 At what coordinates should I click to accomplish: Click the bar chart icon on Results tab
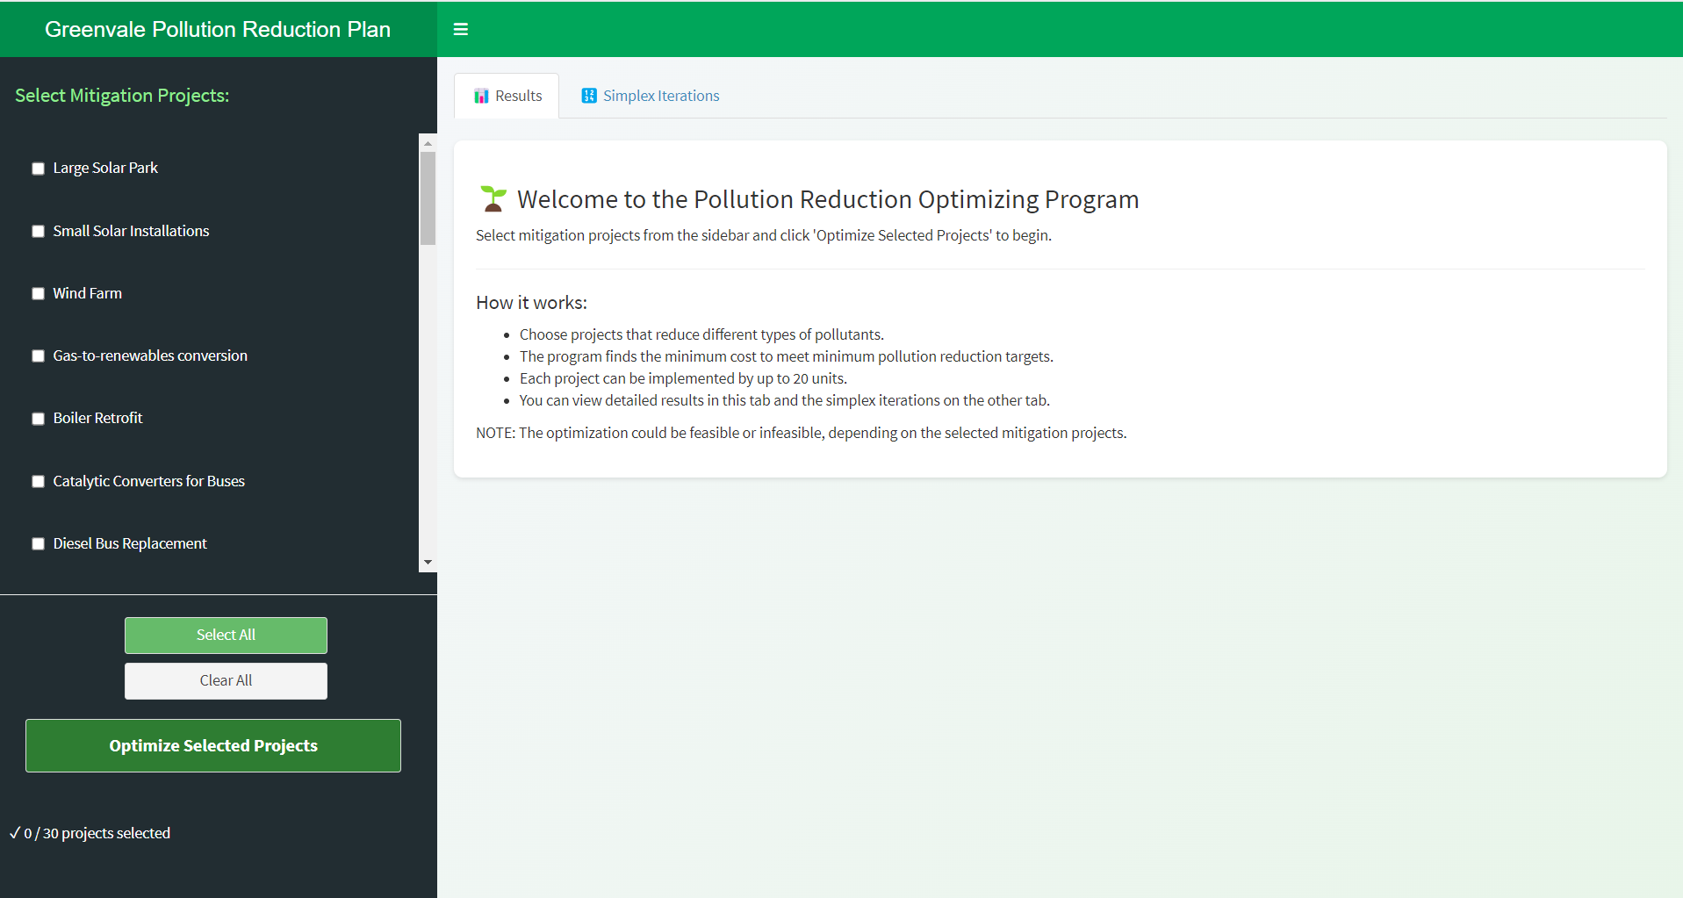481,96
